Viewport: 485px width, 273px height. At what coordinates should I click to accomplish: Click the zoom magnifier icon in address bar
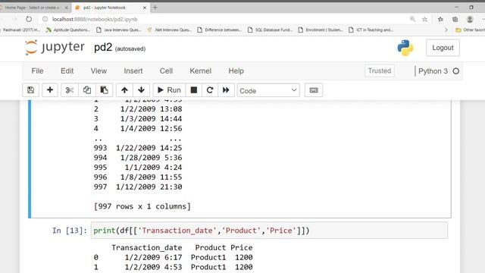click(412, 19)
